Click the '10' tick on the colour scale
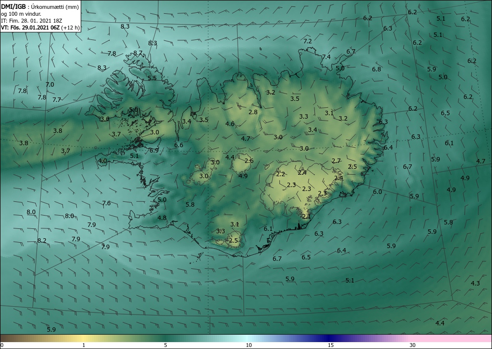The width and height of the screenshot is (492, 349). pyautogui.click(x=248, y=345)
